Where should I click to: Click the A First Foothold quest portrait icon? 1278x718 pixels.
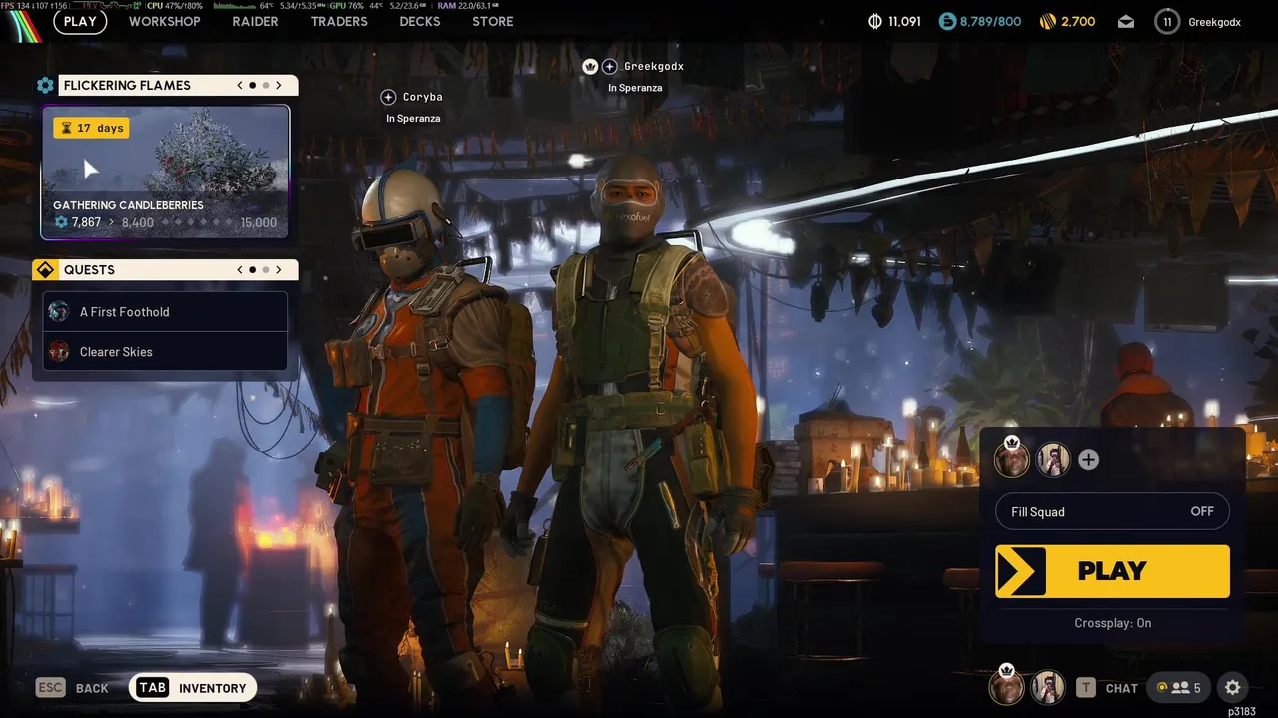(x=59, y=312)
